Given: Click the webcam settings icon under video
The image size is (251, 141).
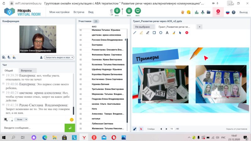Looking at the screenshot, I should pos(4,57).
